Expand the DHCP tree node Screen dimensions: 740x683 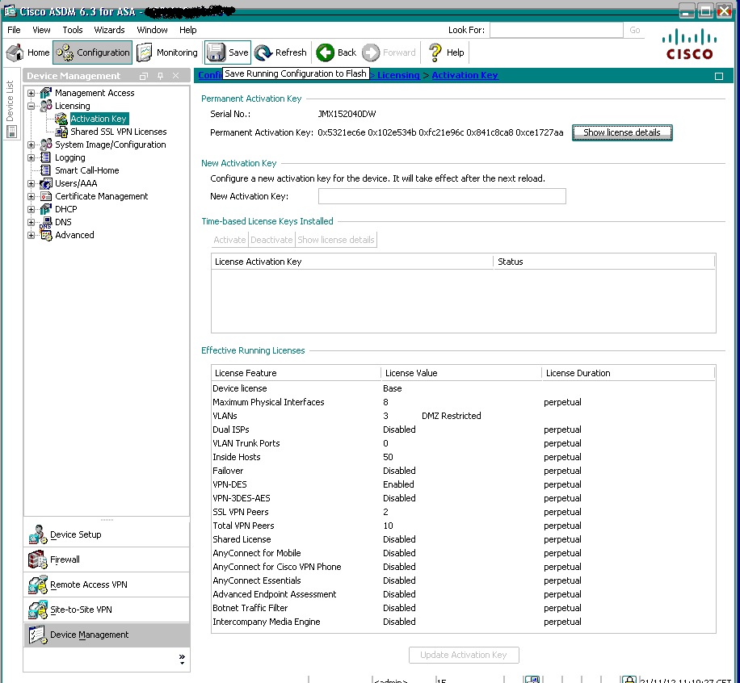pos(32,209)
